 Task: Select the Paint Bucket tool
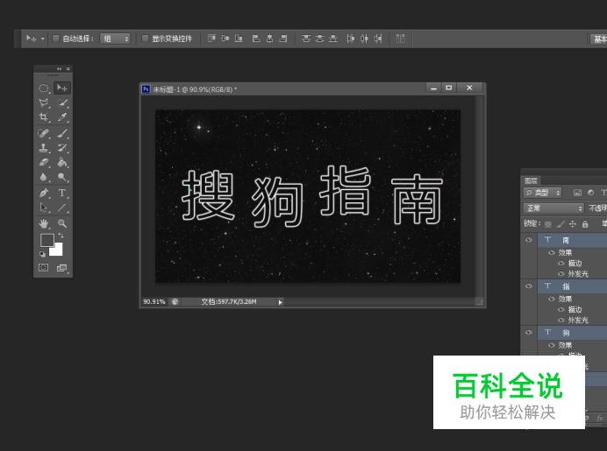coord(62,162)
